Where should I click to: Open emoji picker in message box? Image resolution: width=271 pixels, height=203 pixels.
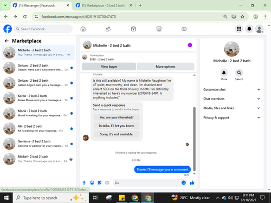point(184,183)
